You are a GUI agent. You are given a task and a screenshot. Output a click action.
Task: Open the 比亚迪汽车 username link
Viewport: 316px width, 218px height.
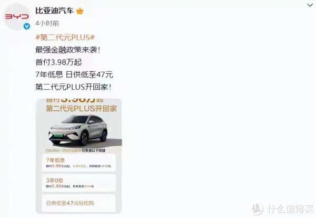[x=55, y=11]
